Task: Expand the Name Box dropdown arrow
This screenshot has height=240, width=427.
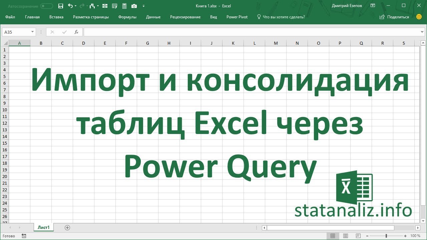Action: [x=32, y=32]
